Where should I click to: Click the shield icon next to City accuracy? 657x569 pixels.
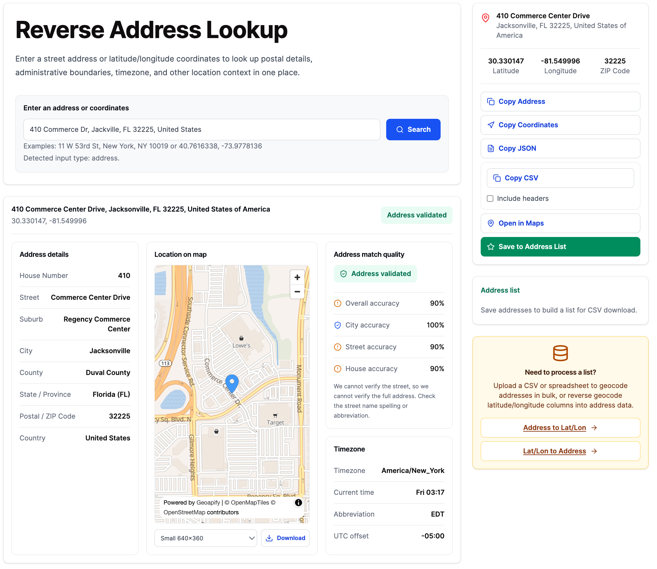338,325
